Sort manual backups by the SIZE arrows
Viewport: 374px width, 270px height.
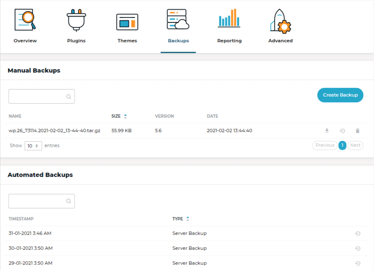point(125,116)
